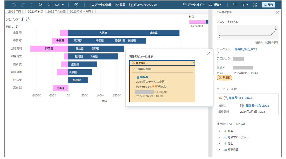Switch to the 2023年利益率 tab
This screenshot has height=159, width=286.
(x=56, y=11)
